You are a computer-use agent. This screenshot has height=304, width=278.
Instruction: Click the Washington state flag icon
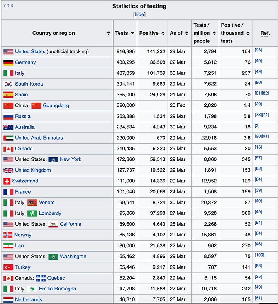coord(53,257)
